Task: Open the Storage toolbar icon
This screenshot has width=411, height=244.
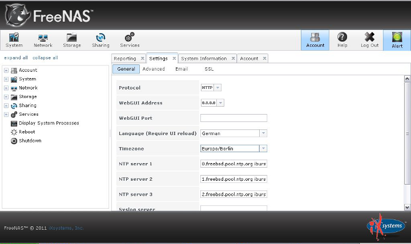Action: [72, 40]
